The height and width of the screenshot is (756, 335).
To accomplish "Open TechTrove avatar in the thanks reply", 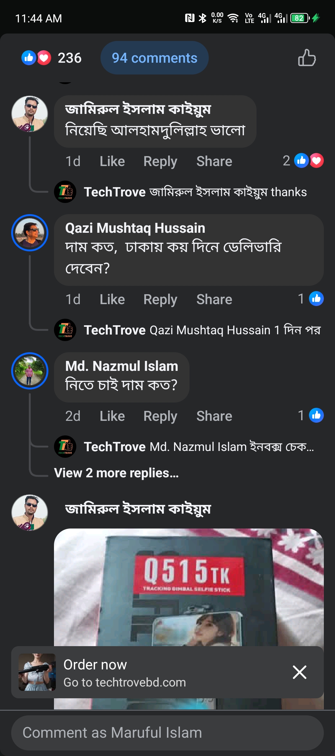I will coord(65,192).
